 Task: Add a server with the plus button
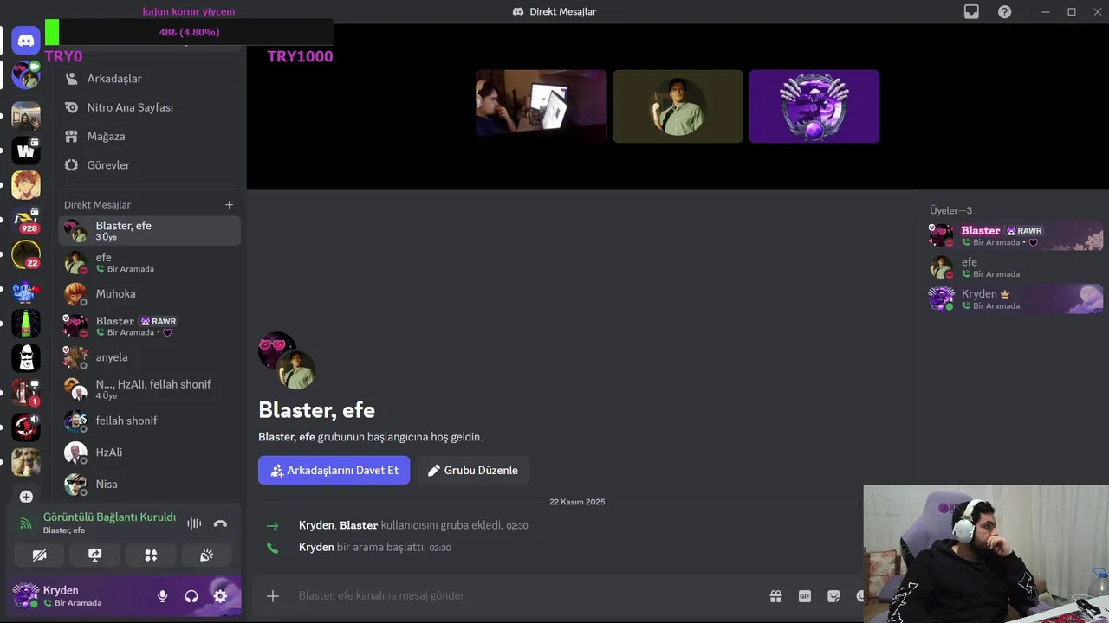pos(26,497)
